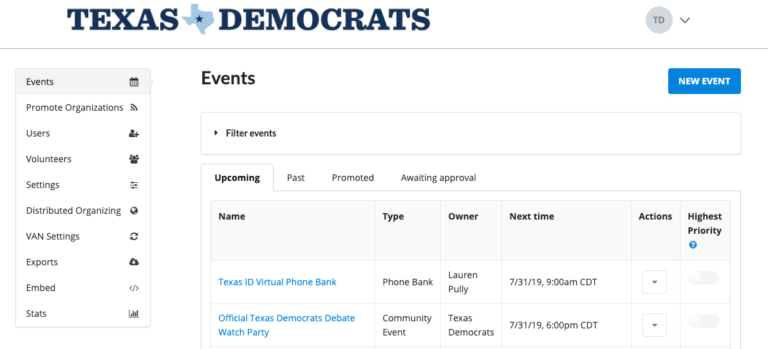Click the cloud download icon beside Exports
This screenshot has width=768, height=349.
(134, 261)
